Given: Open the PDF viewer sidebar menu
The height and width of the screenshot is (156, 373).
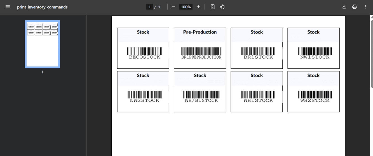Looking at the screenshot, I should click(8, 7).
